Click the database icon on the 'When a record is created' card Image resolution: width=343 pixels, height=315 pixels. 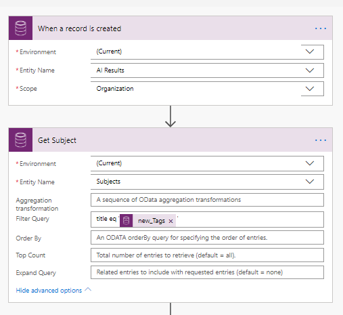pos(20,28)
